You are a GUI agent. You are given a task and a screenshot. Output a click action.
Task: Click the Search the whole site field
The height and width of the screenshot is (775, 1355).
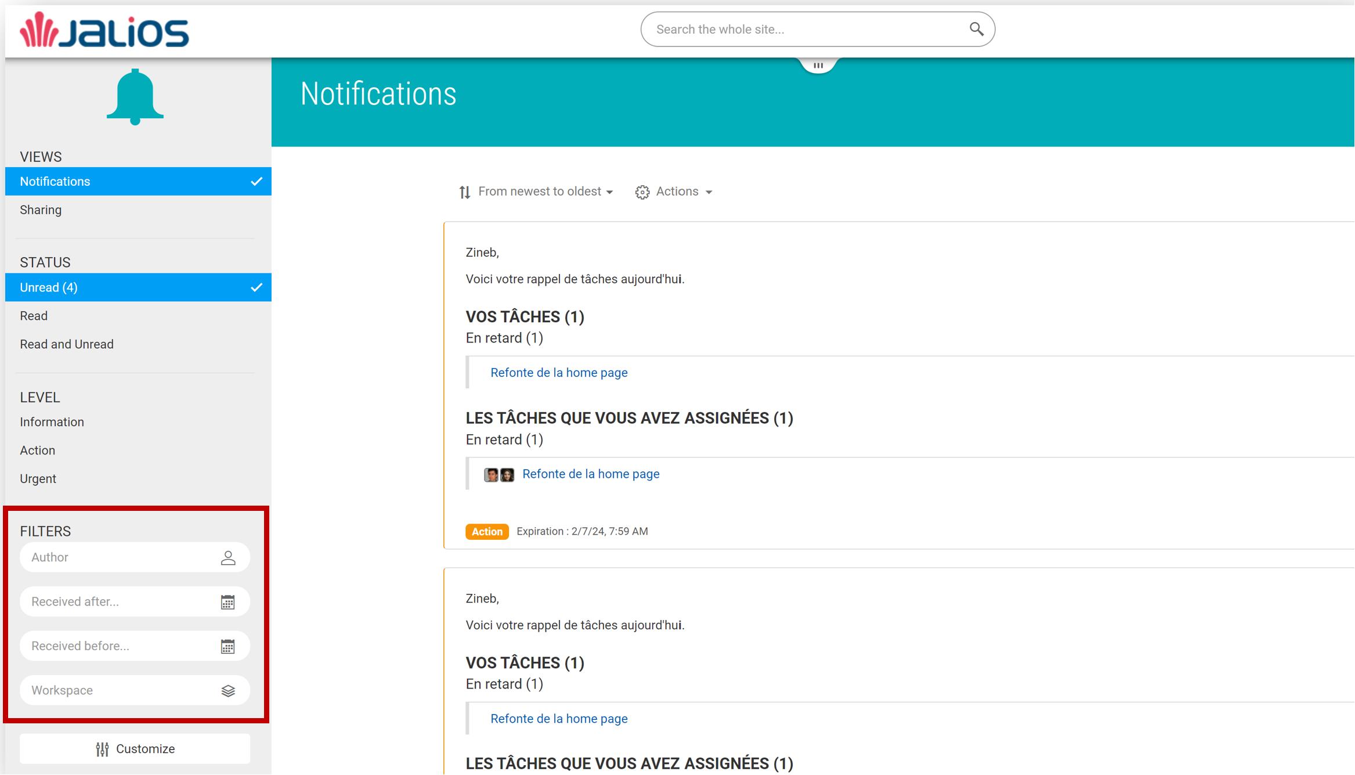point(818,29)
